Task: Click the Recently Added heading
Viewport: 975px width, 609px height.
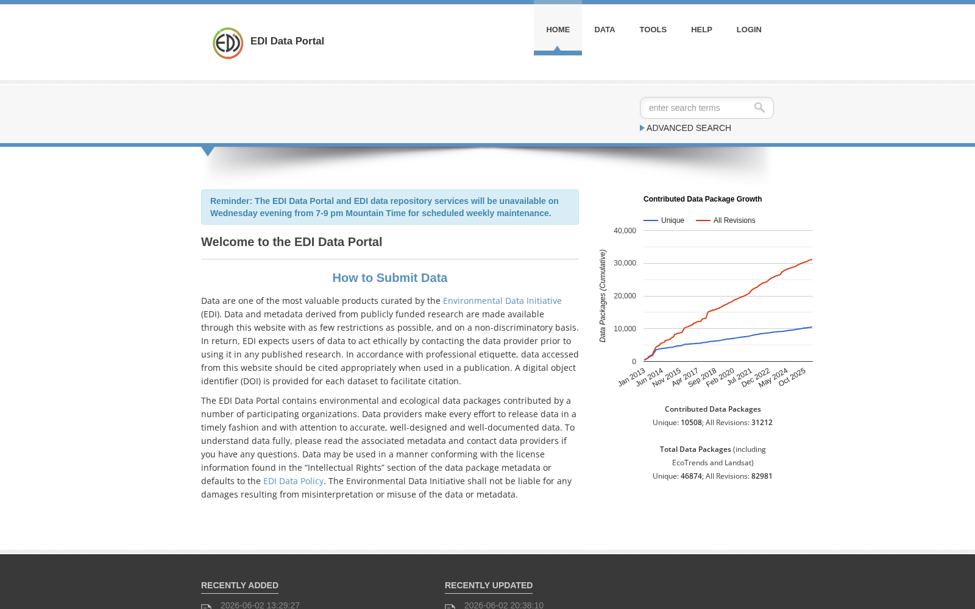Action: 239,585
